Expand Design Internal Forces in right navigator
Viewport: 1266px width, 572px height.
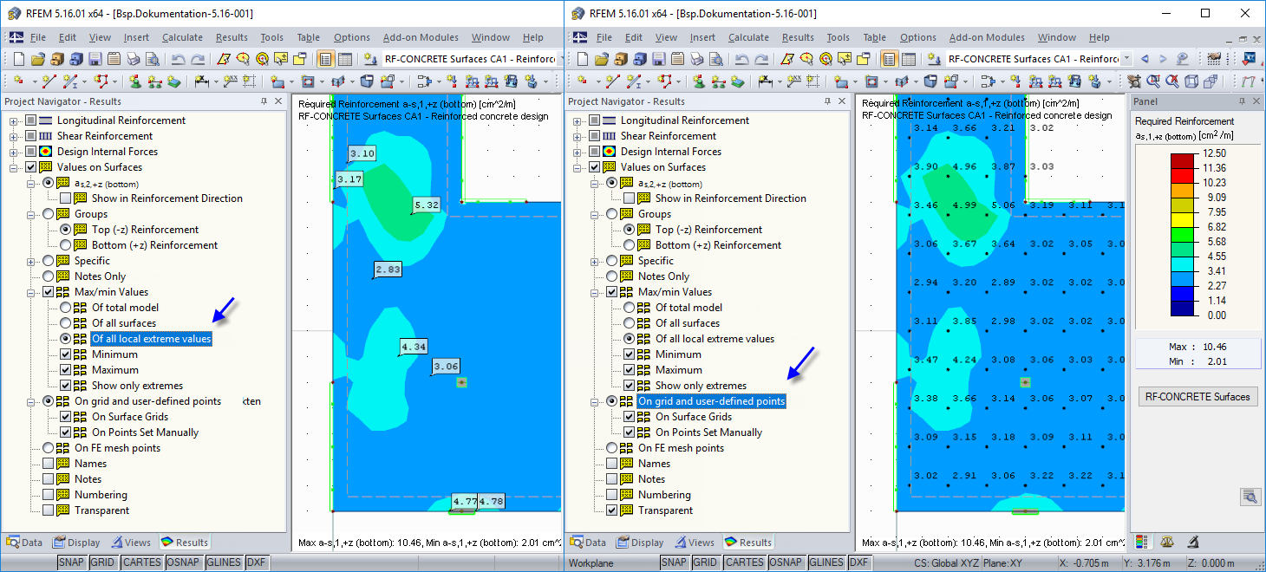click(578, 152)
